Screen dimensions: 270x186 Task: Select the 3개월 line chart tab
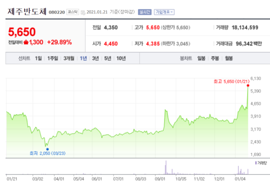(x=69, y=58)
